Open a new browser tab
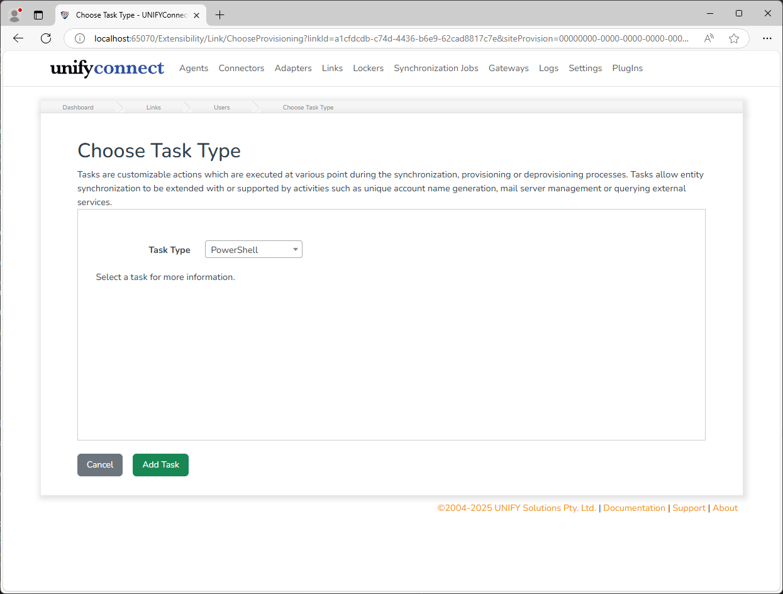Image resolution: width=783 pixels, height=594 pixels. [x=219, y=14]
